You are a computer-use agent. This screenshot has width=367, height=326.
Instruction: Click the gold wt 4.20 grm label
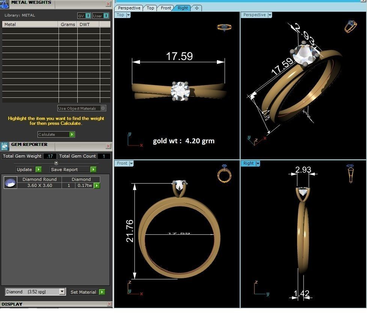point(184,141)
